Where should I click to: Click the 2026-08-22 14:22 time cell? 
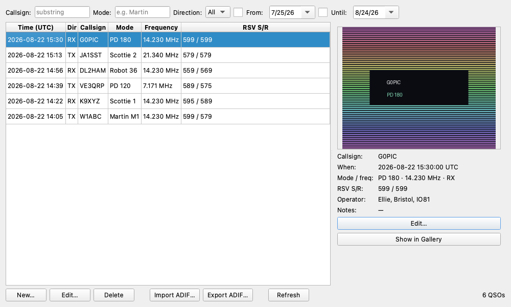(x=36, y=101)
